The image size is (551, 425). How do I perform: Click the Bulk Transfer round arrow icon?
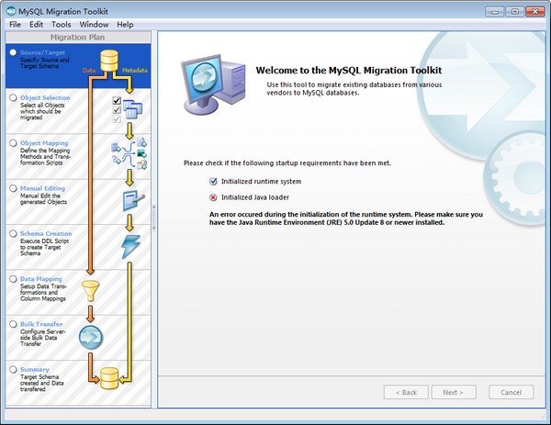pos(91,338)
